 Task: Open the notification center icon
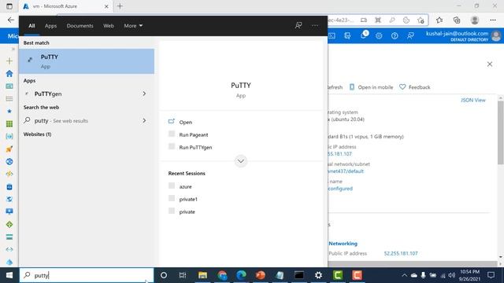(x=491, y=275)
